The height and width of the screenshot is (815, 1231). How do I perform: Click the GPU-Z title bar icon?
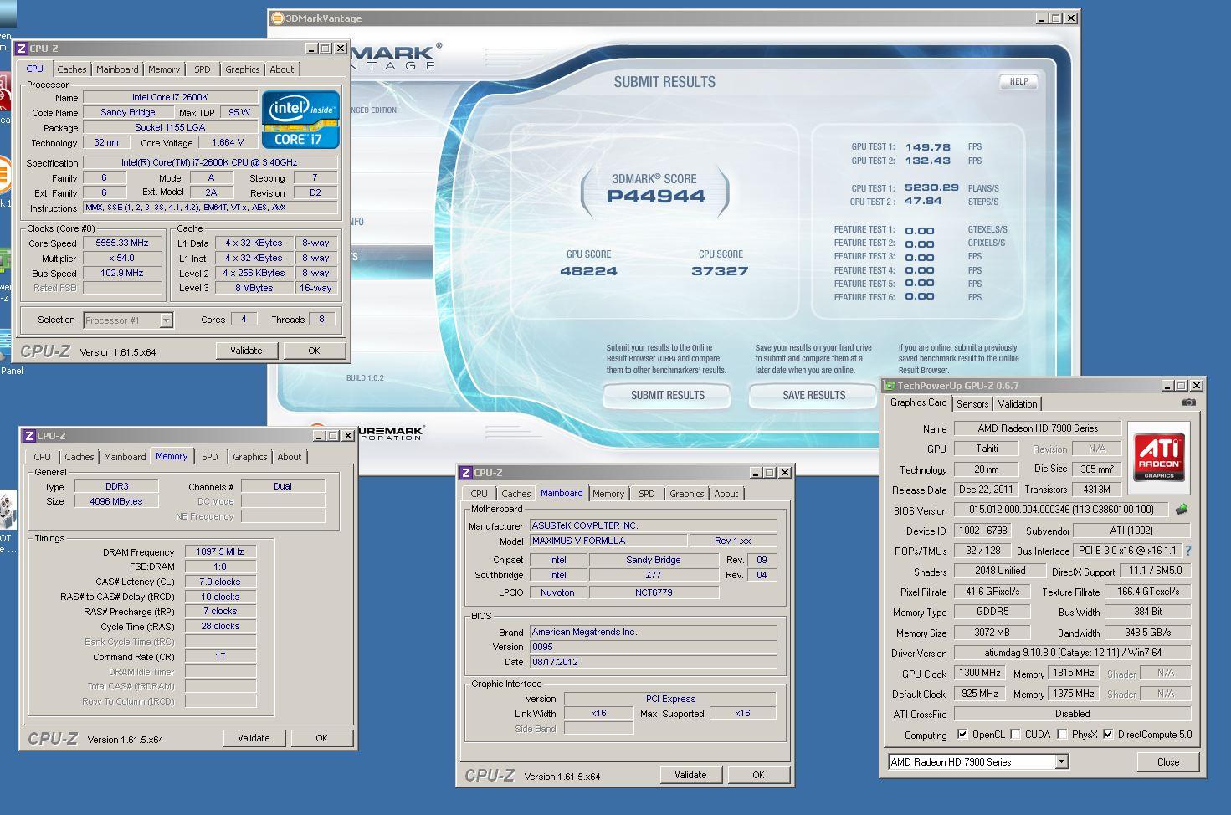pyautogui.click(x=890, y=386)
